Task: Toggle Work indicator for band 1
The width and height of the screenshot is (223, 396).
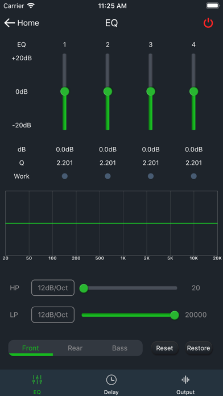Action: coord(65,176)
